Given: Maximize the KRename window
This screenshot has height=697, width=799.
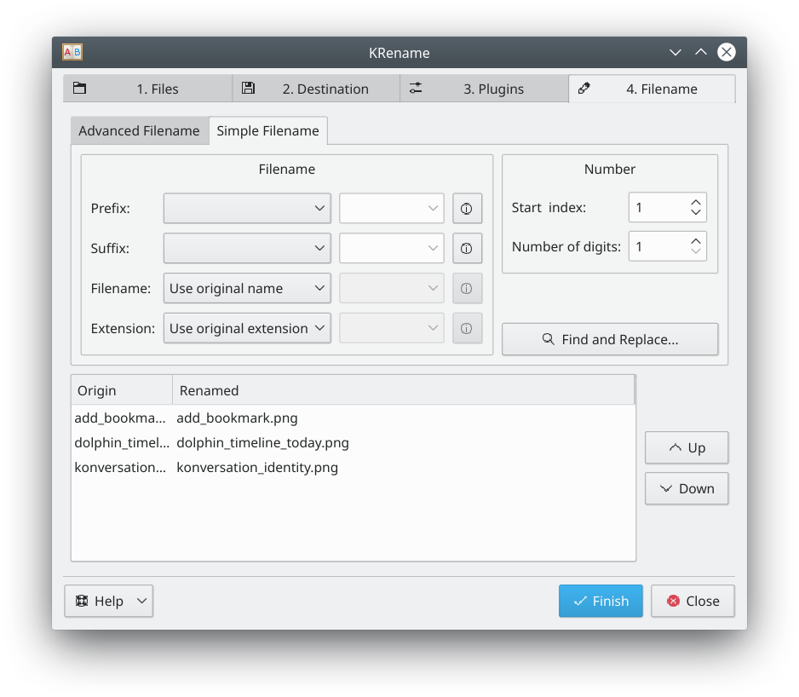Looking at the screenshot, I should pos(701,52).
